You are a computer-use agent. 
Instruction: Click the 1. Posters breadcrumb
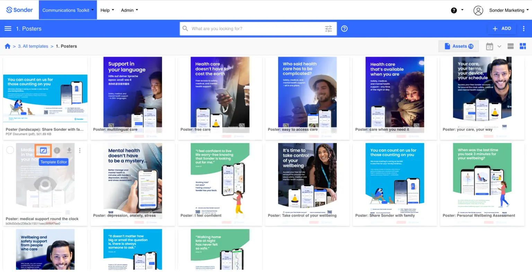66,46
